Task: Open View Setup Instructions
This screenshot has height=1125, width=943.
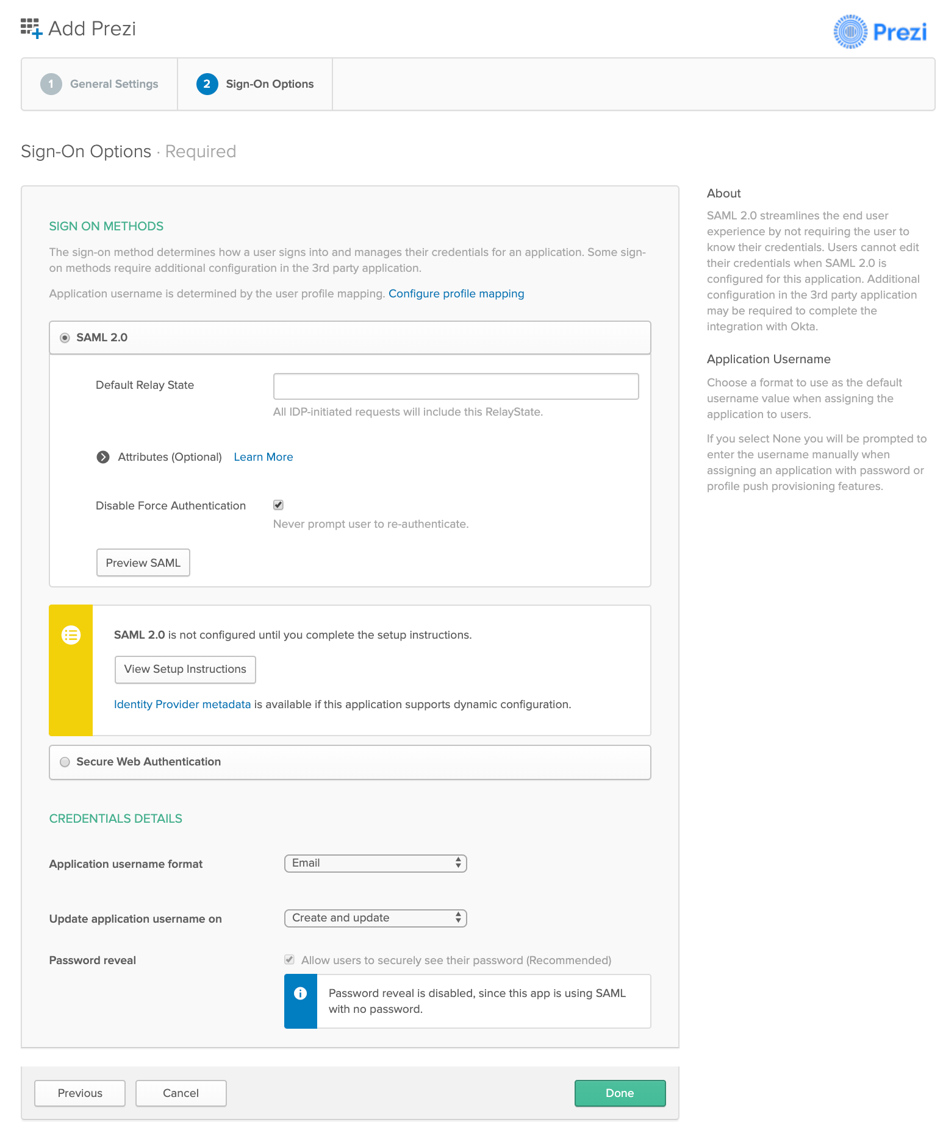Action: (x=185, y=669)
